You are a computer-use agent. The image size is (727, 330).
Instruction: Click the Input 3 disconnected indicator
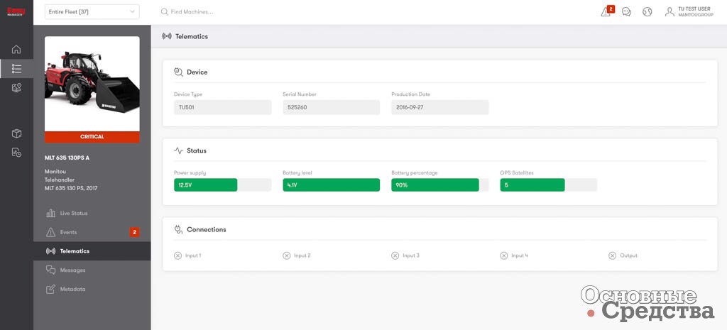(395, 255)
